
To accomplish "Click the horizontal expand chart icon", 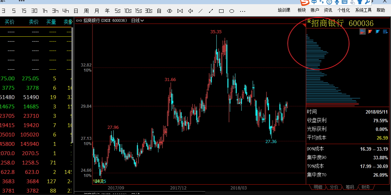I will click(x=170, y=11).
